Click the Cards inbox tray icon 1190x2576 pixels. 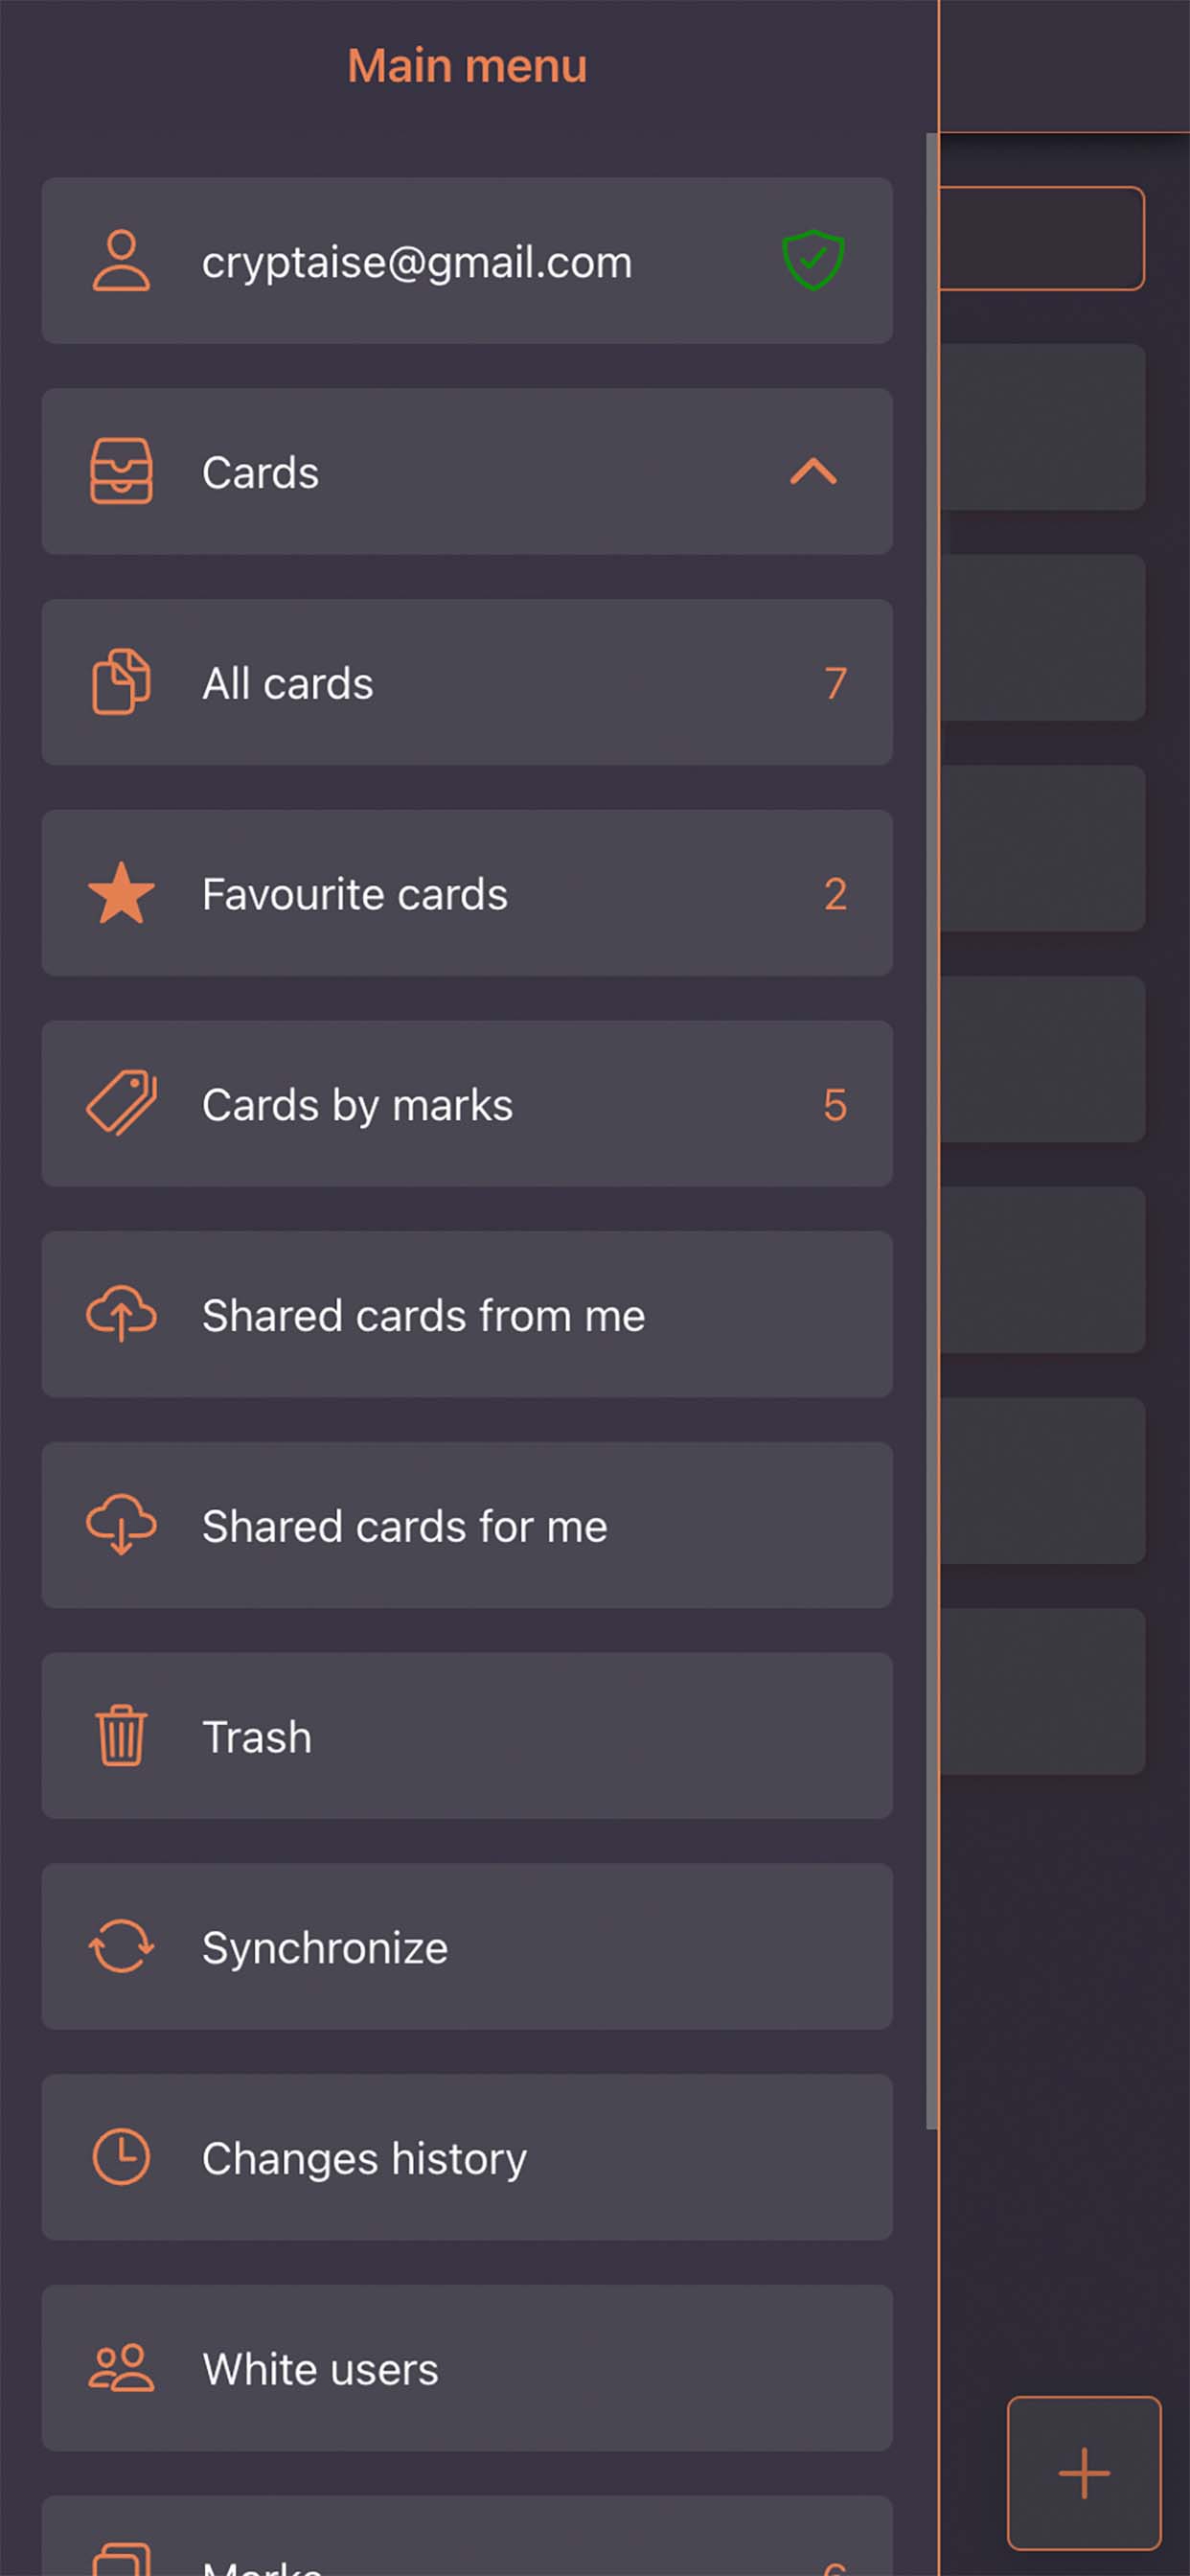tap(121, 471)
